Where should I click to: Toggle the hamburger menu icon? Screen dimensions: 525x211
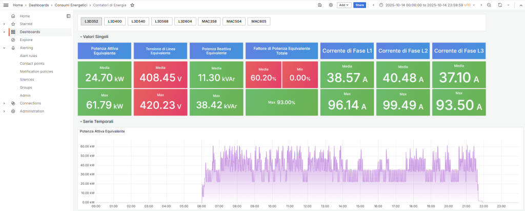coord(6,5)
